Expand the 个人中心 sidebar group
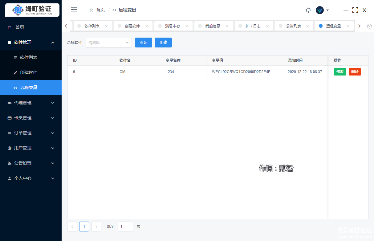Image resolution: width=374 pixels, height=241 pixels. (x=31, y=178)
